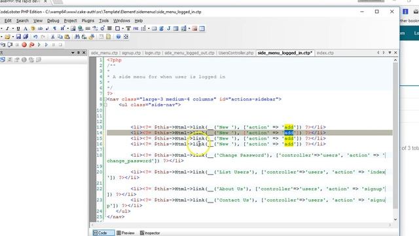The width and height of the screenshot is (419, 236).
Task: Open the Plugins menu
Action: (88, 20)
